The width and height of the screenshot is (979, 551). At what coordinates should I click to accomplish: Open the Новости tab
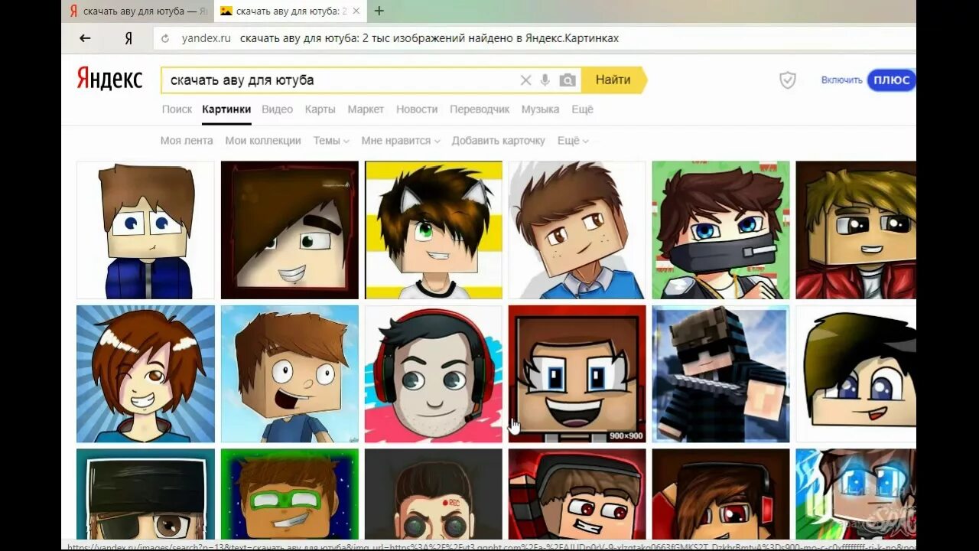pos(417,109)
